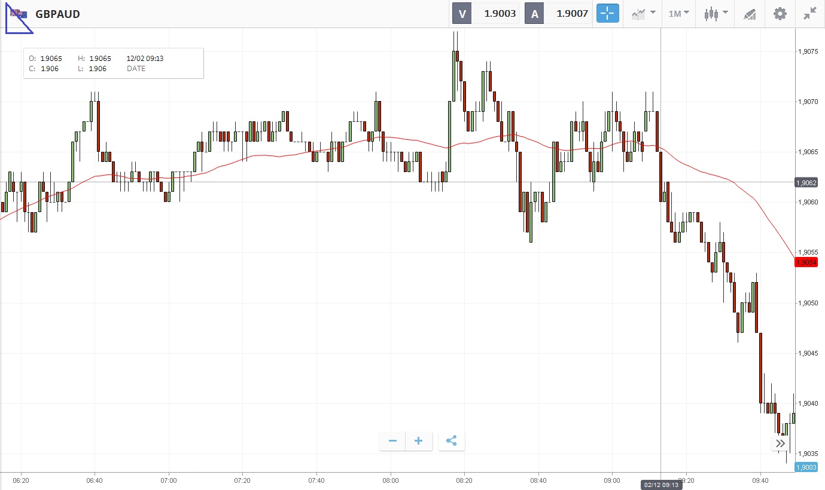The height and width of the screenshot is (490, 825).
Task: Jump to latest candles double-arrow icon
Action: [781, 443]
